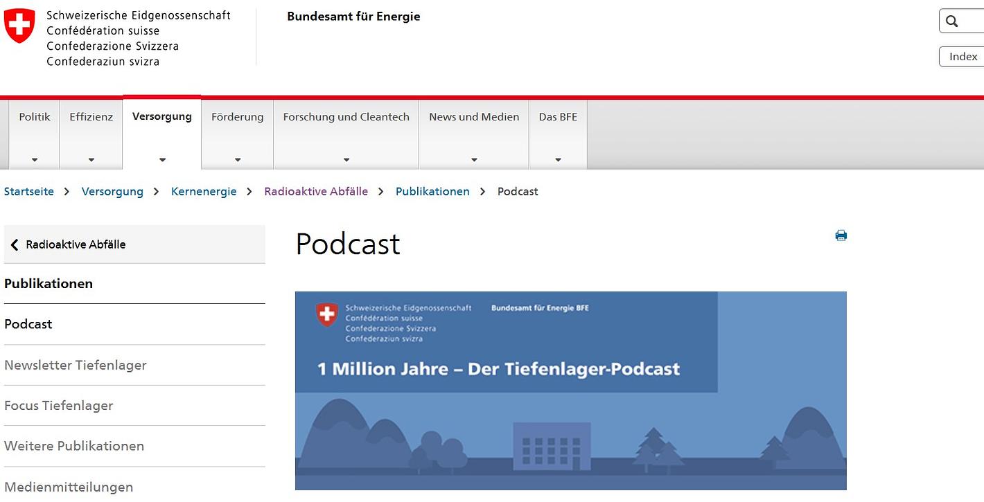Viewport: 984px width, 502px height.
Task: Expand the Effizienz menu arrow
Action: click(x=91, y=160)
